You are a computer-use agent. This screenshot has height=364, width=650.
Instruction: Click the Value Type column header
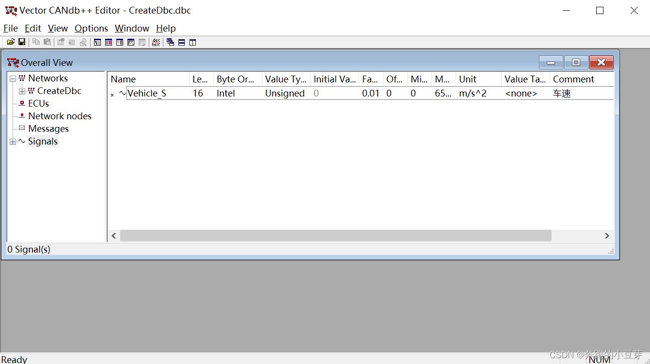pos(286,79)
